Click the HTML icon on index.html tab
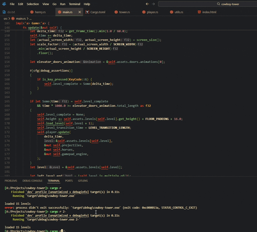The image size is (257, 232). [199, 12]
